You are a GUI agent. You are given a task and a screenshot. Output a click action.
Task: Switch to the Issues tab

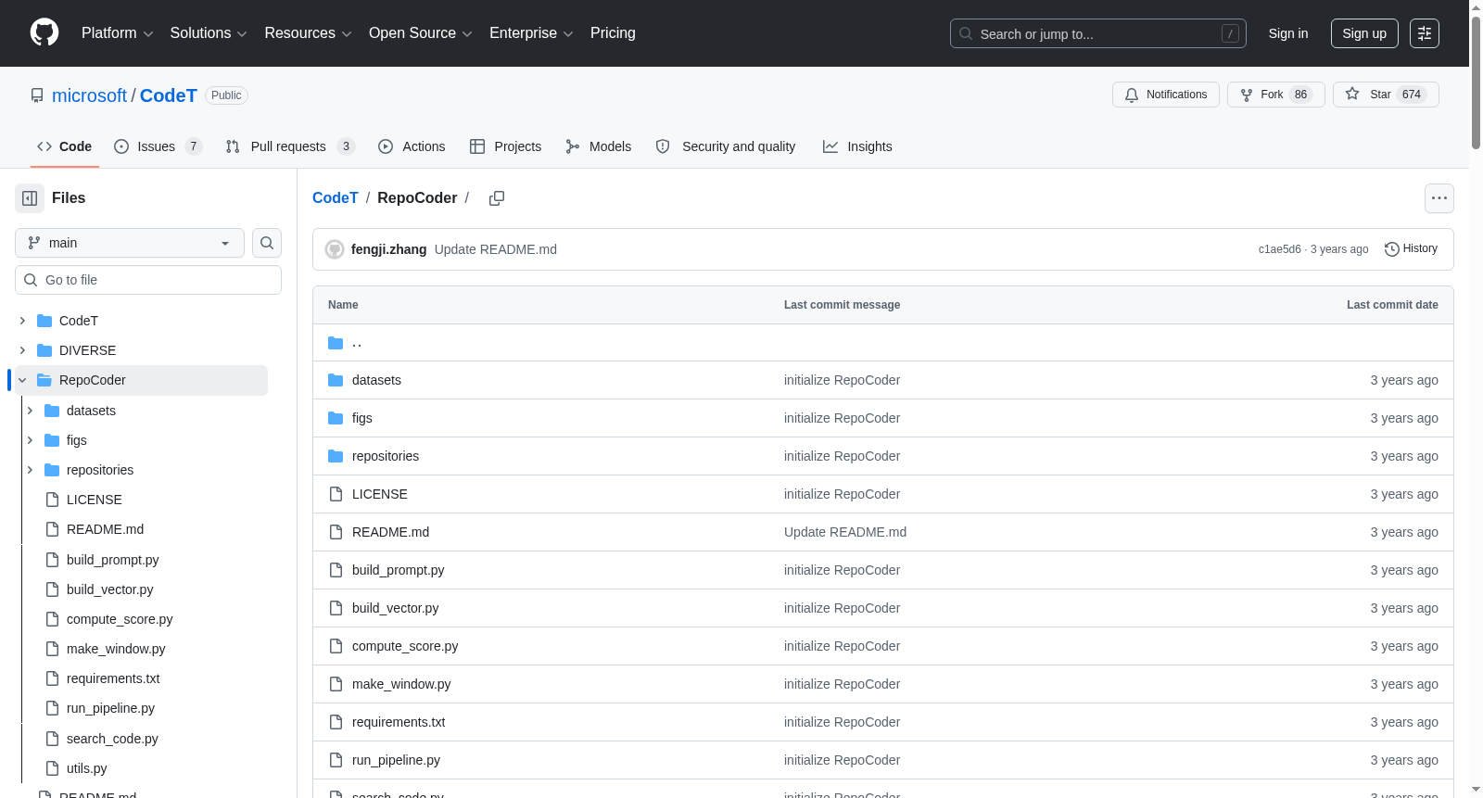pos(158,146)
